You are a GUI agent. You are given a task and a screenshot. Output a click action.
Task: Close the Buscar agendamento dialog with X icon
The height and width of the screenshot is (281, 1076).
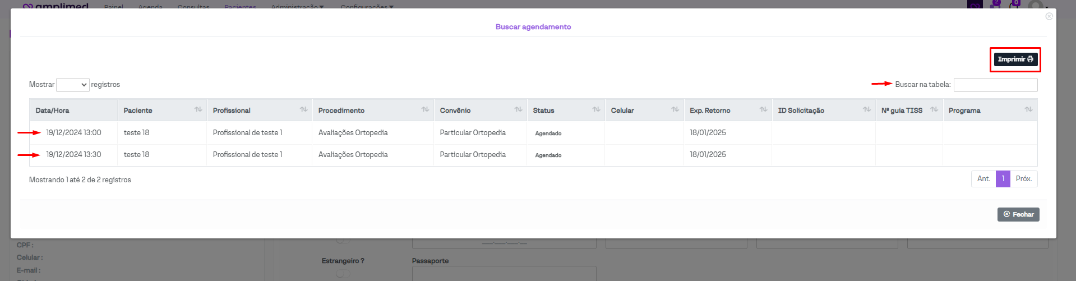(x=1049, y=16)
